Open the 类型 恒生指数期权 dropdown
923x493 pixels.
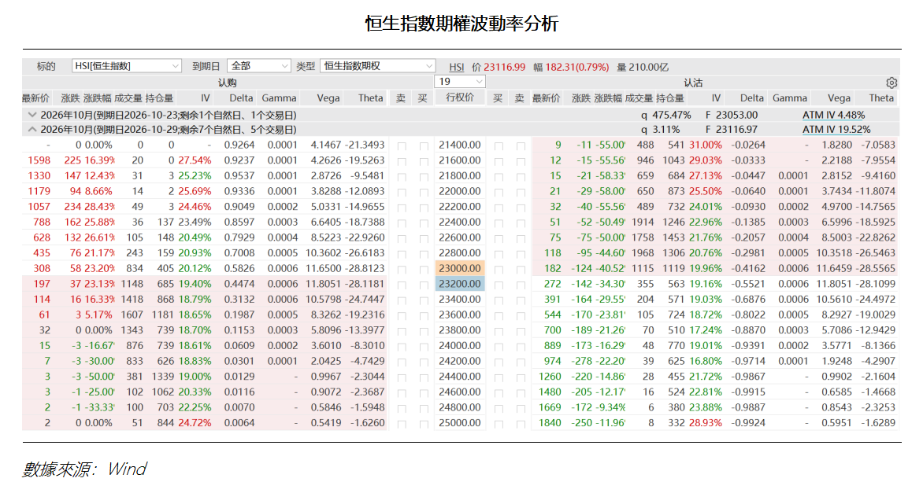[x=378, y=66]
